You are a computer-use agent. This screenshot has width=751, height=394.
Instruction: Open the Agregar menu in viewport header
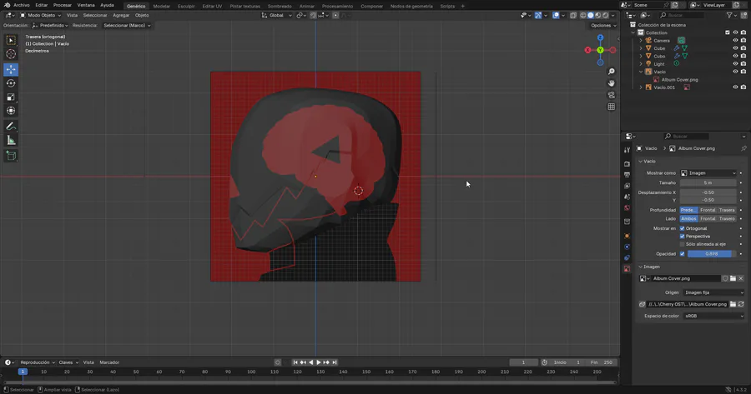(121, 15)
